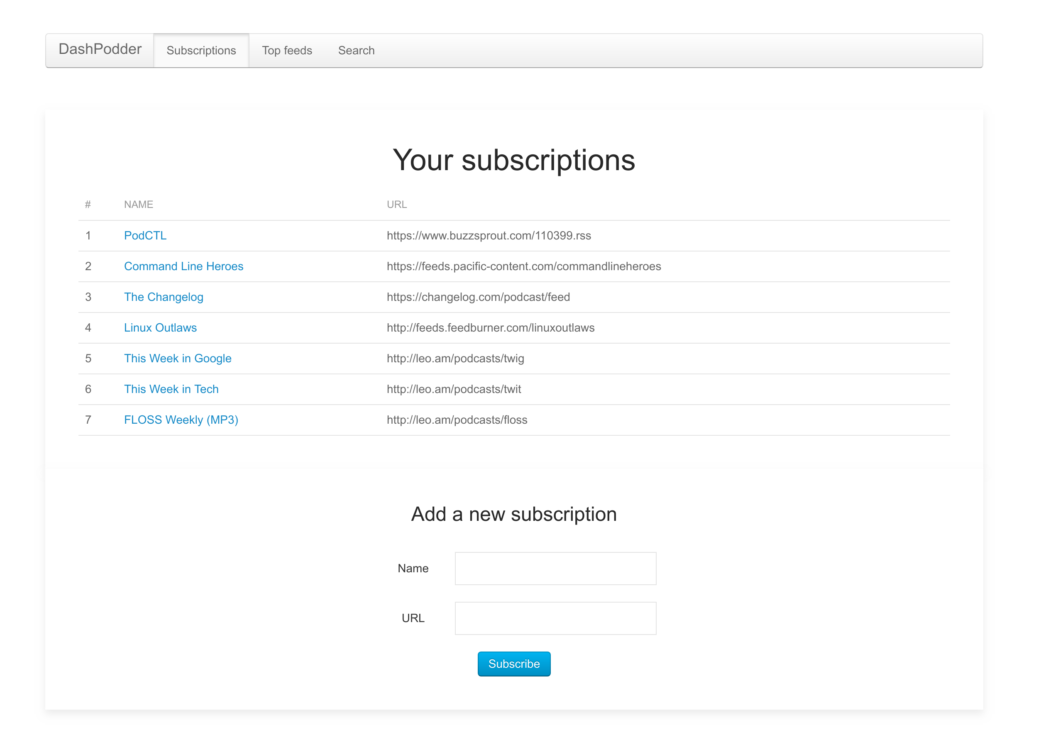Click the DashPodder logo
Viewport: 1041px width, 747px height.
coord(99,50)
